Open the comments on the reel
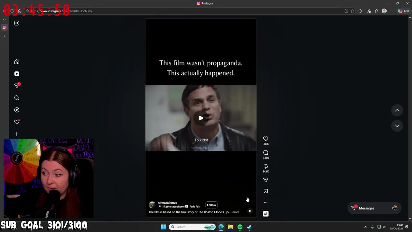The image size is (412, 232). pyautogui.click(x=266, y=153)
